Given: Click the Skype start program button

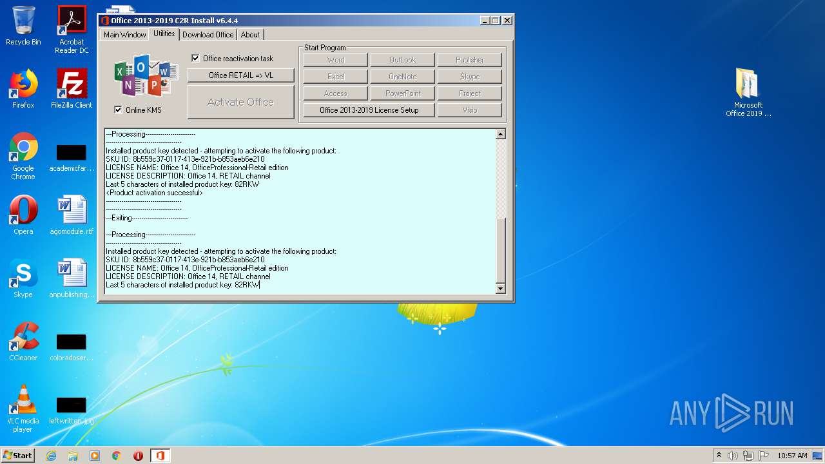Looking at the screenshot, I should tap(470, 77).
